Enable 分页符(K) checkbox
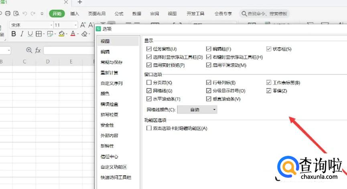 pyautogui.click(x=149, y=82)
